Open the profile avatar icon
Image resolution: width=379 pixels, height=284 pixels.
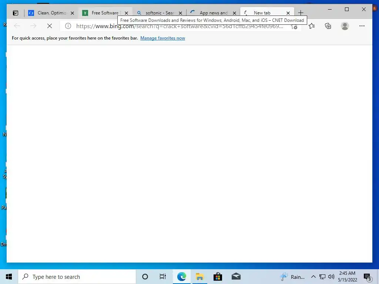click(x=345, y=26)
